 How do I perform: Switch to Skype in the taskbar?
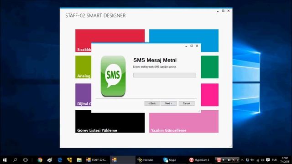170,160
